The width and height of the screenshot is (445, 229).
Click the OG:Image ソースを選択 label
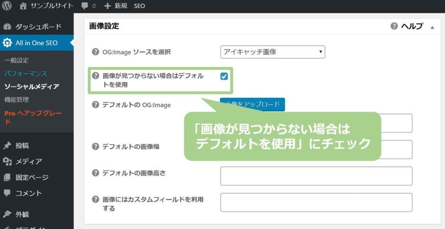136,52
